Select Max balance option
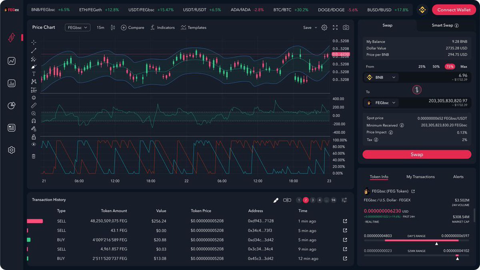Screen dimensions: 480x270 pyautogui.click(x=464, y=66)
